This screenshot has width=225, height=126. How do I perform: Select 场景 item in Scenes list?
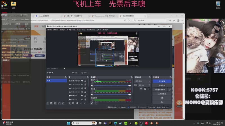[x=57, y=81]
